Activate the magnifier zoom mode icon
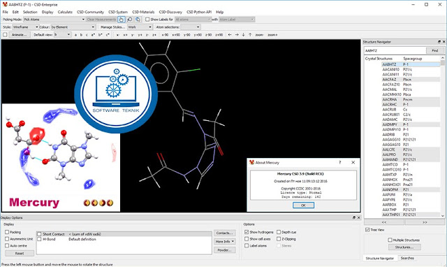Viewport: 447px width, 267px height. [x=130, y=20]
